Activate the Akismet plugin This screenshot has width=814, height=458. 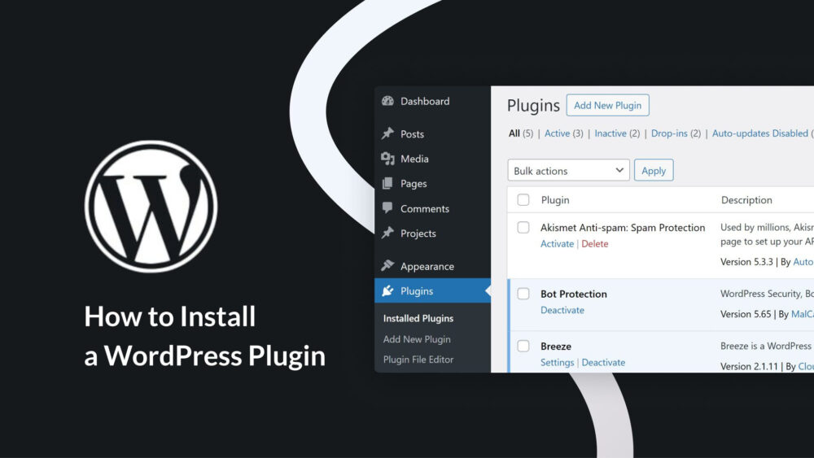click(x=557, y=244)
